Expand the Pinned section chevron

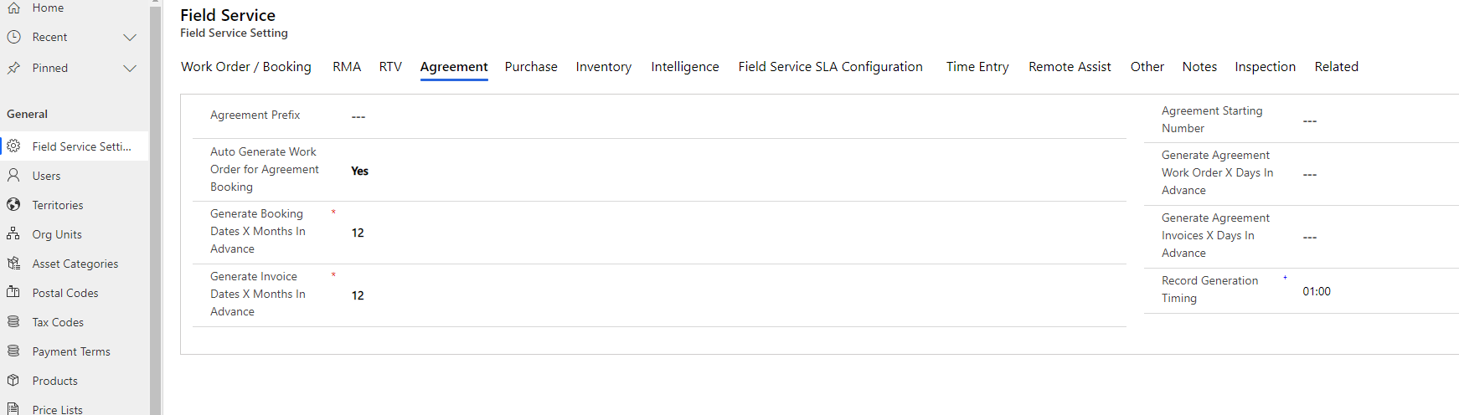coord(130,68)
